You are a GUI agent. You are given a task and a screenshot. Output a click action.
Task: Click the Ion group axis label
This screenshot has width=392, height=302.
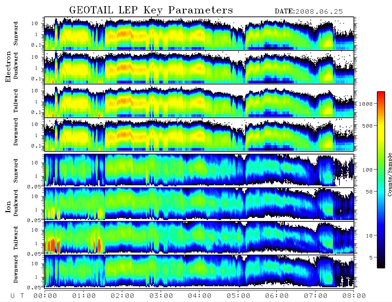click(x=8, y=207)
